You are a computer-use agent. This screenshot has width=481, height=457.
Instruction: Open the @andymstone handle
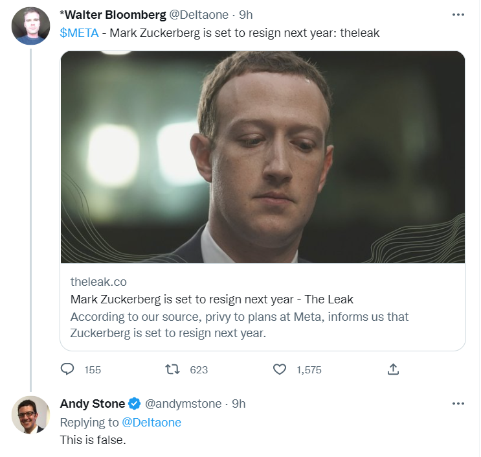click(x=183, y=404)
